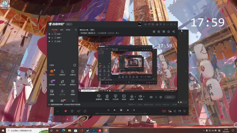
Task: Hide the 全屏 2 layer with eye icon
Action: [49, 41]
